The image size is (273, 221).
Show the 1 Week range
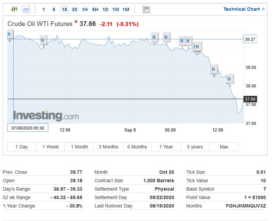pyautogui.click(x=50, y=147)
